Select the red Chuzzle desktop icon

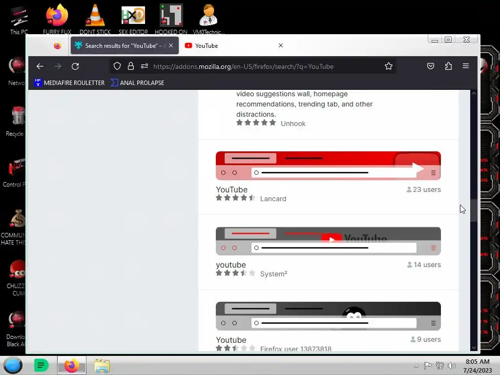[x=16, y=278]
